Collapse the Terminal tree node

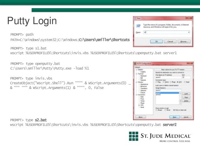(x=137, y=74)
